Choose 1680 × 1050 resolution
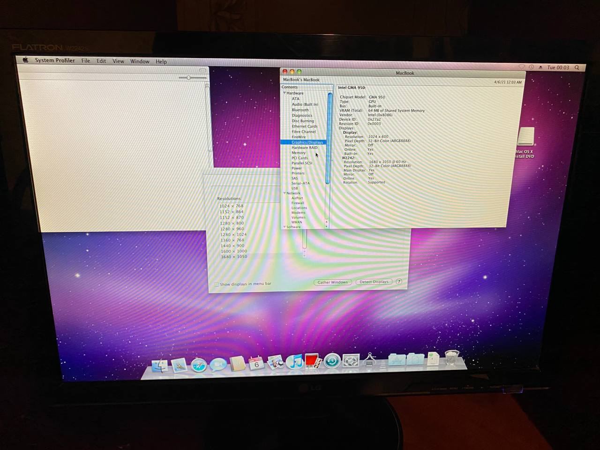Screen dimensions: 600x450 pyautogui.click(x=234, y=257)
